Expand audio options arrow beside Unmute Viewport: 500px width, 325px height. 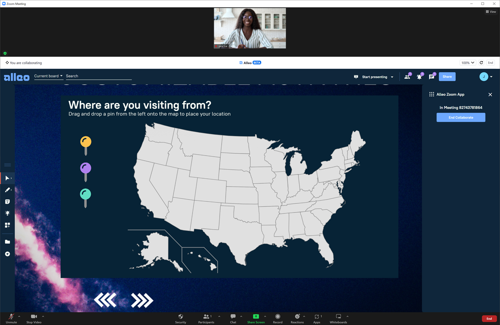tap(19, 317)
